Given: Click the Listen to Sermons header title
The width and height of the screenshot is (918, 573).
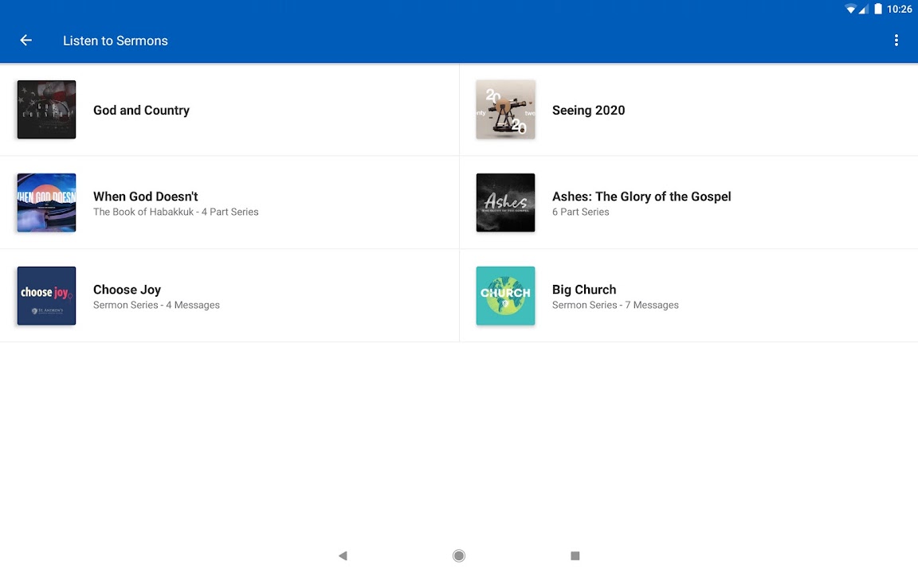Looking at the screenshot, I should pyautogui.click(x=116, y=41).
